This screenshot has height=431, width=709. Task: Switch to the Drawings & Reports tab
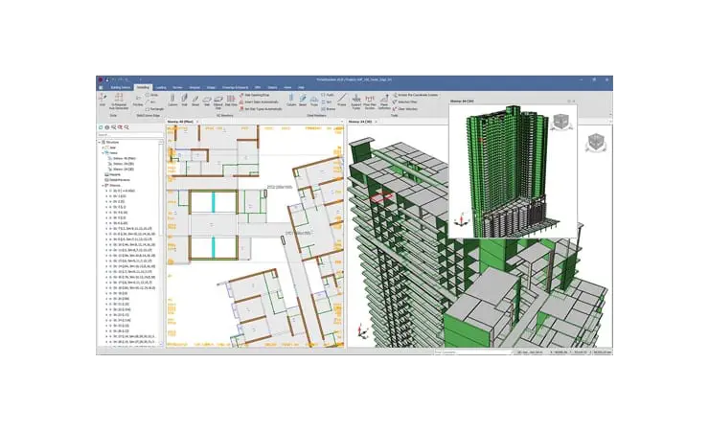[x=235, y=87]
